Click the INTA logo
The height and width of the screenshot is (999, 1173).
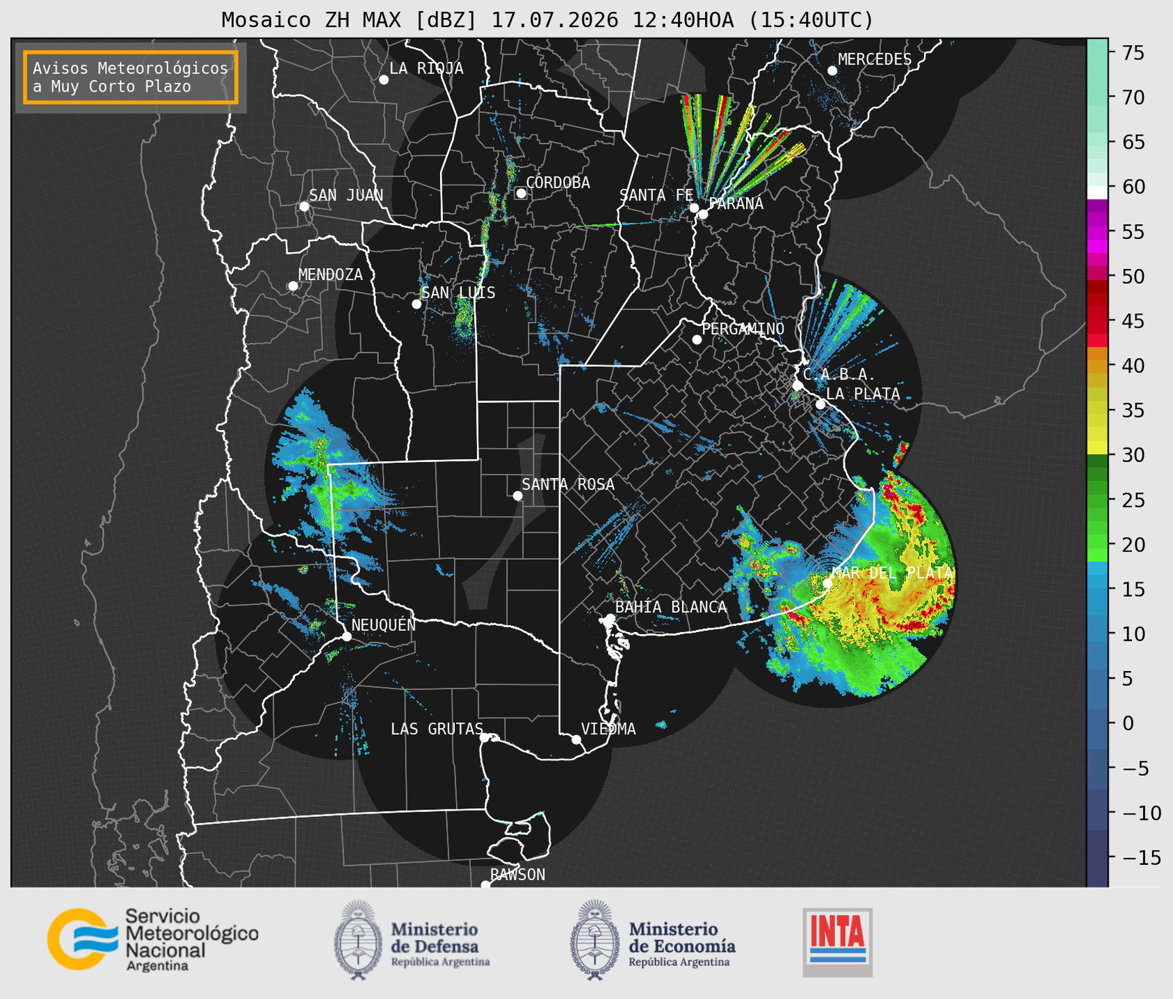837,942
